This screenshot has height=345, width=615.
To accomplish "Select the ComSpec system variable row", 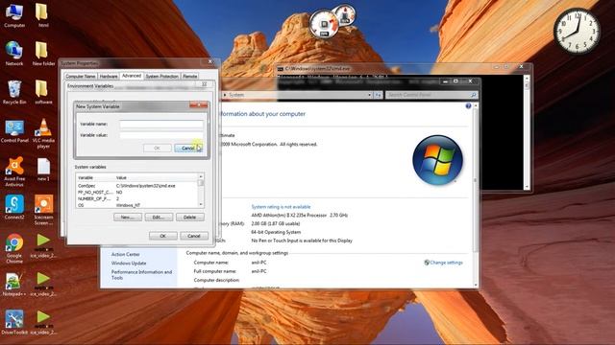I will (136, 186).
